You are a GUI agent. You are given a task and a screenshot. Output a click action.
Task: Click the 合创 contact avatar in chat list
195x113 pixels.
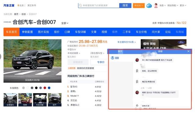112,58
